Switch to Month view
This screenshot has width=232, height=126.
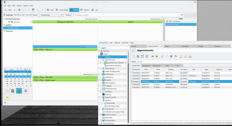pyautogui.click(x=85, y=10)
